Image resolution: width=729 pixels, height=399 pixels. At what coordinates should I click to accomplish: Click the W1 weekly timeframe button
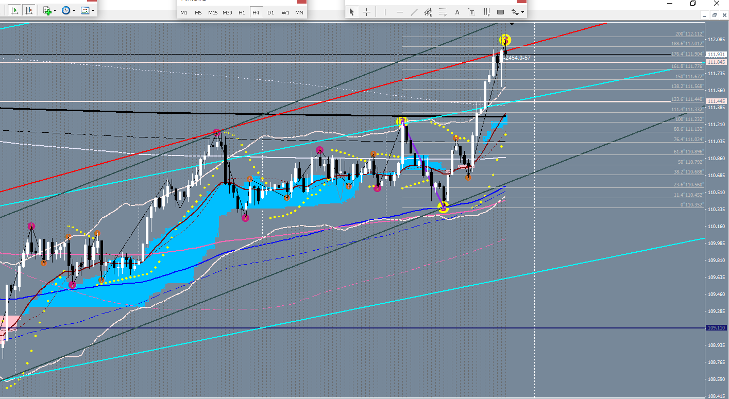tap(285, 12)
